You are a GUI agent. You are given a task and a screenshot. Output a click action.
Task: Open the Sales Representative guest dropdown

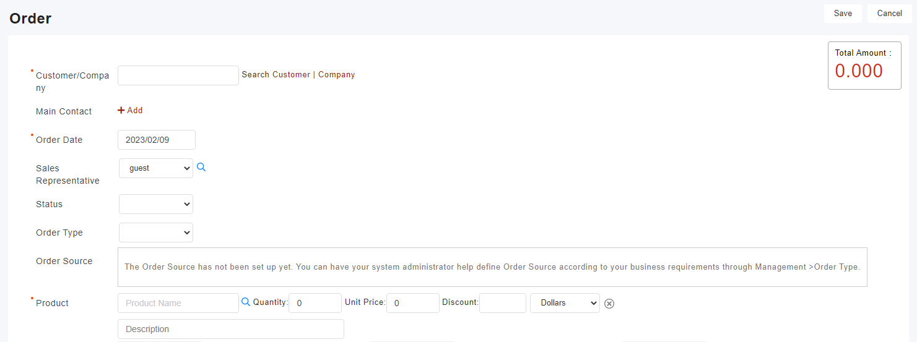click(156, 168)
